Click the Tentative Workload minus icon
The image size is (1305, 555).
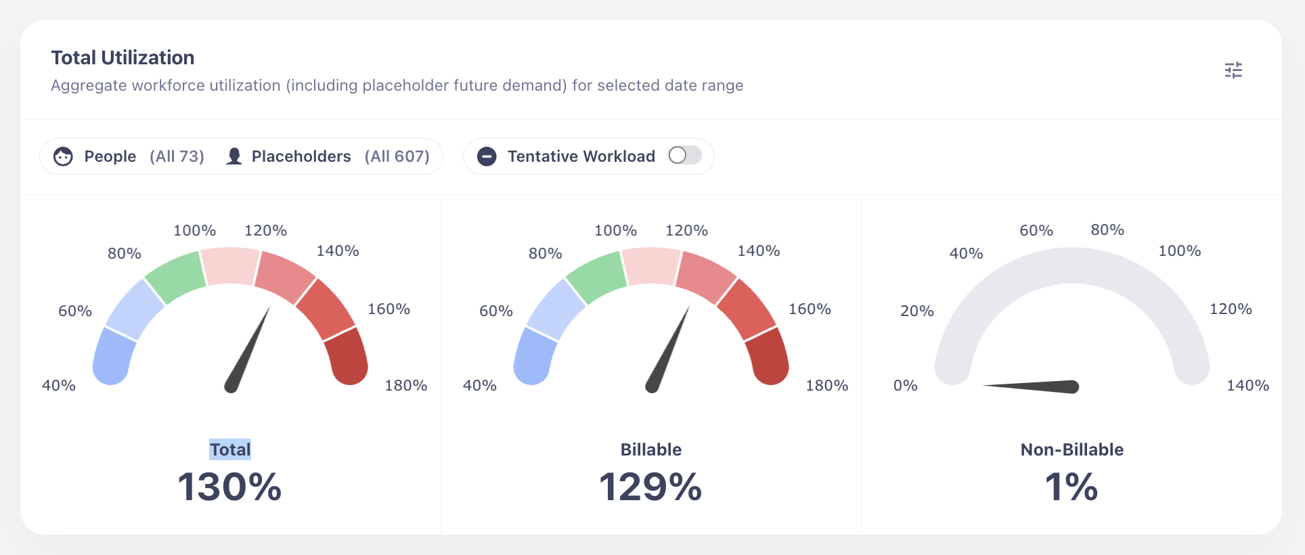[487, 156]
